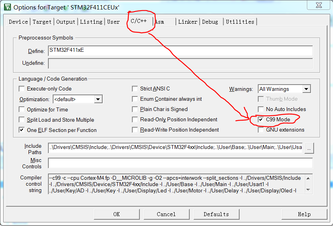Click the OK button
Screen dimensions: 333x226
pyautogui.click(x=116, y=214)
